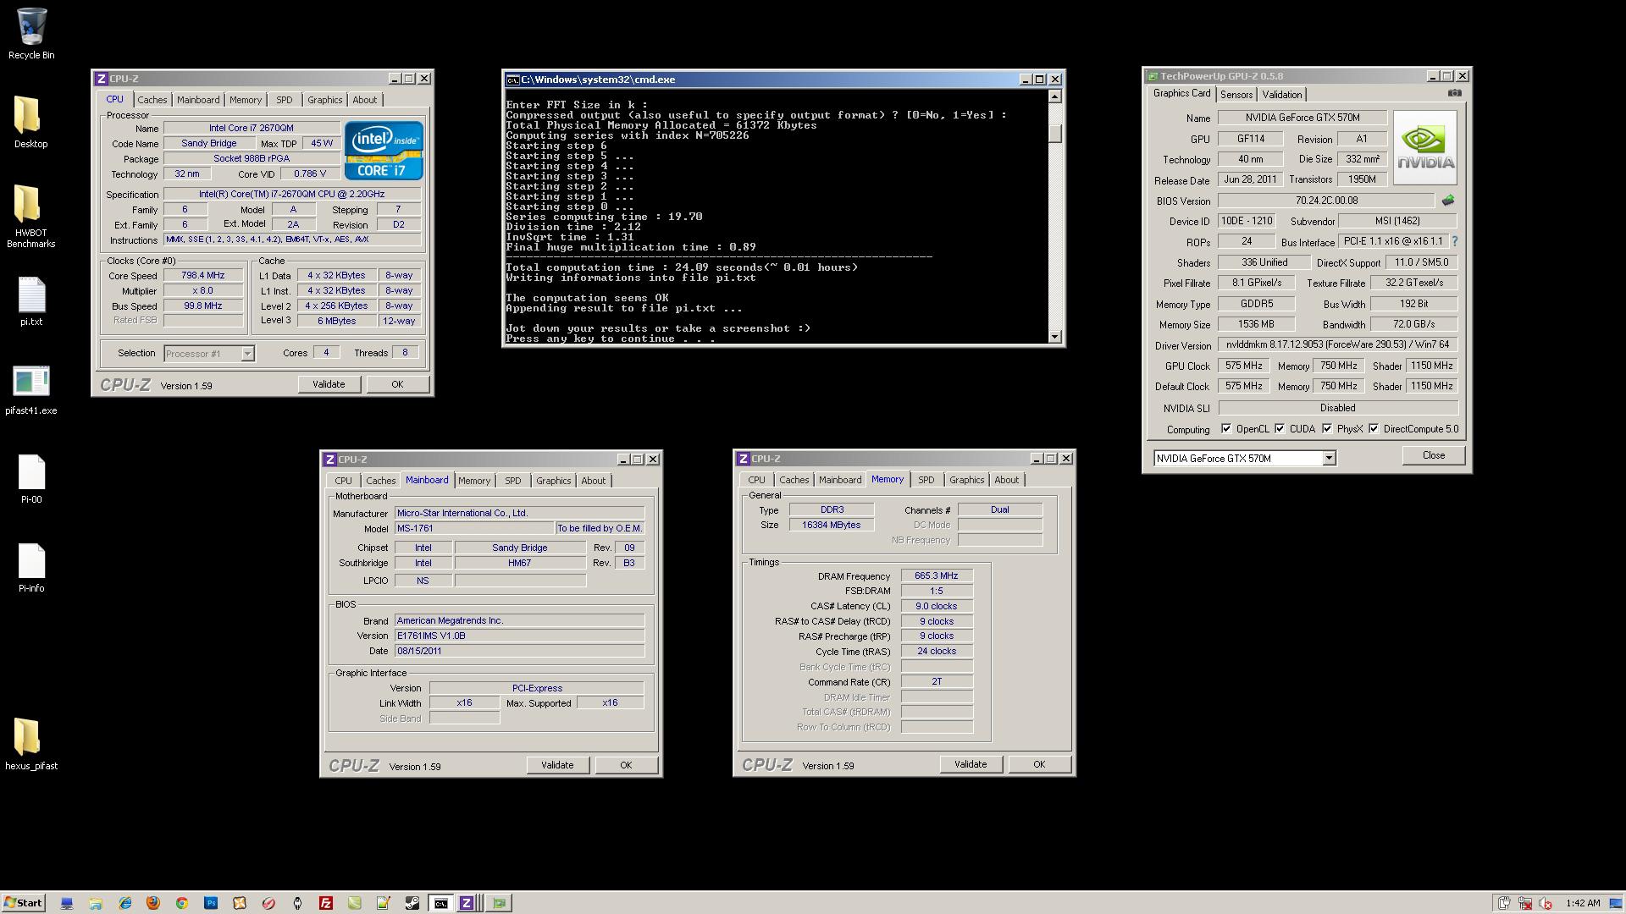Open Windows Explorer from quick launch
The width and height of the screenshot is (1626, 914).
(x=96, y=903)
